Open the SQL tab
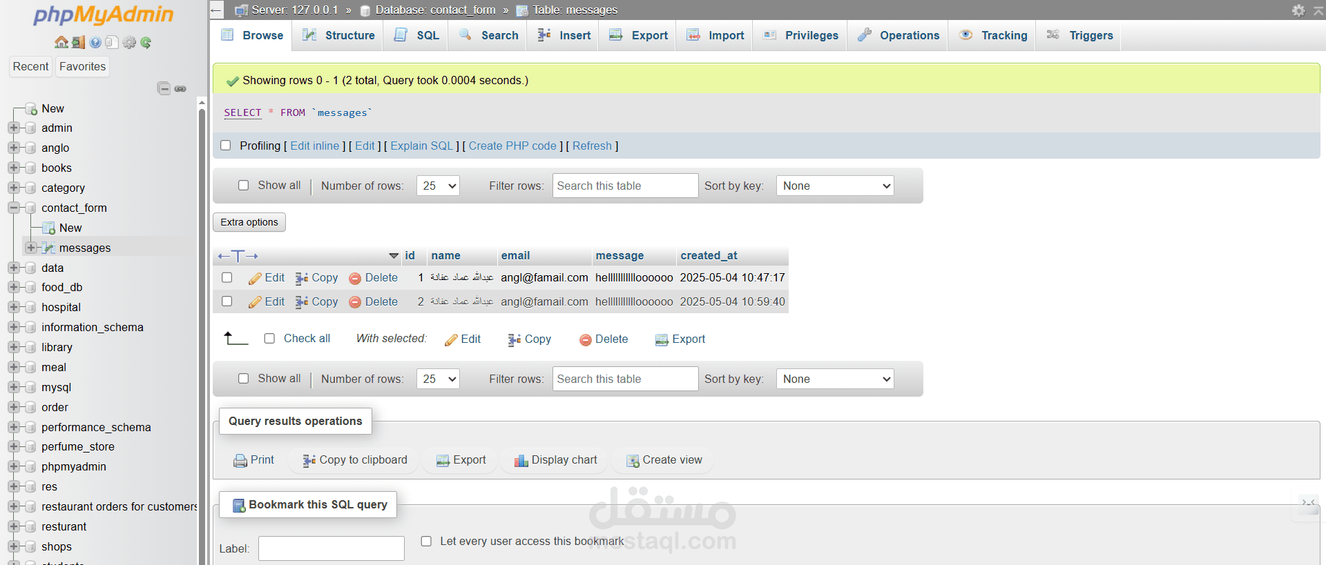1326x565 pixels. (x=416, y=35)
